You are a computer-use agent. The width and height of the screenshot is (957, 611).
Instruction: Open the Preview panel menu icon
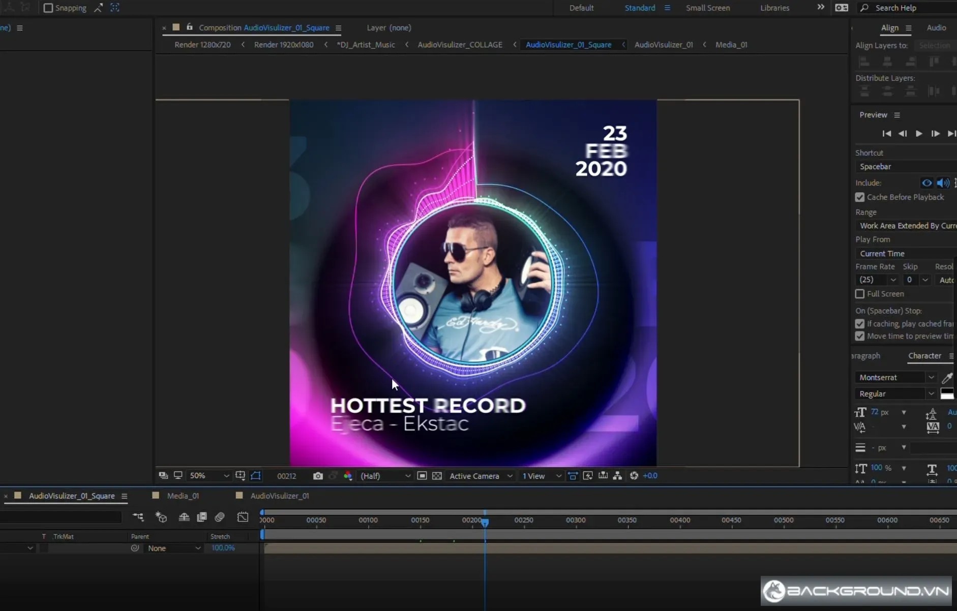tap(897, 115)
